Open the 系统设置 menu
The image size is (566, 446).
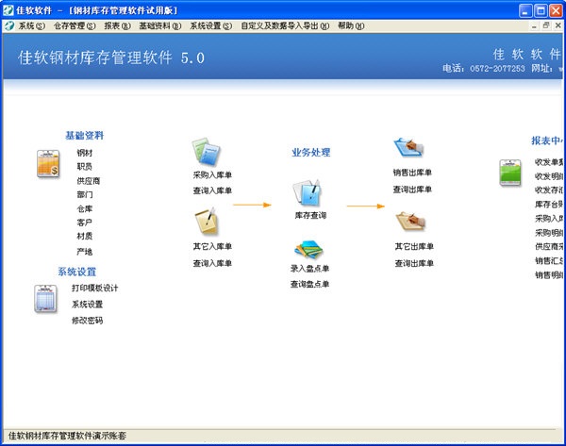pos(211,26)
